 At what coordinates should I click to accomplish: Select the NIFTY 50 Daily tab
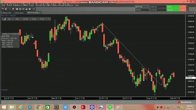tap(33, 13)
